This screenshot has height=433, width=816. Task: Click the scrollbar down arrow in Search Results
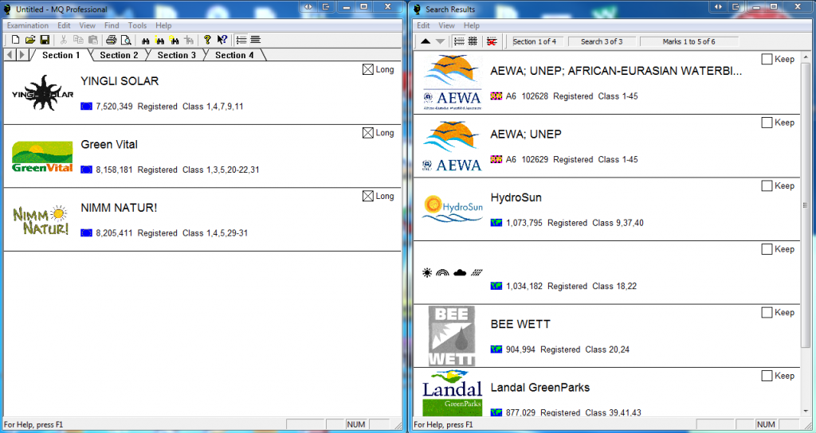806,412
